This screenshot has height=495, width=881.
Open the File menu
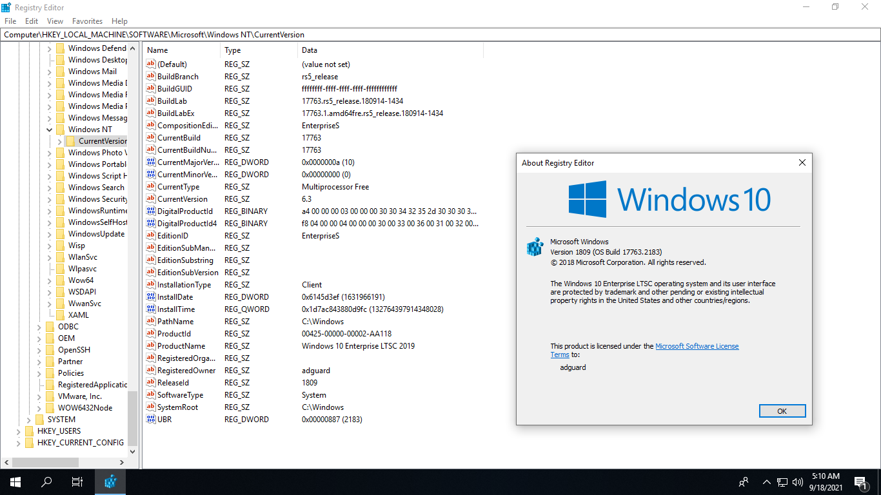point(10,21)
